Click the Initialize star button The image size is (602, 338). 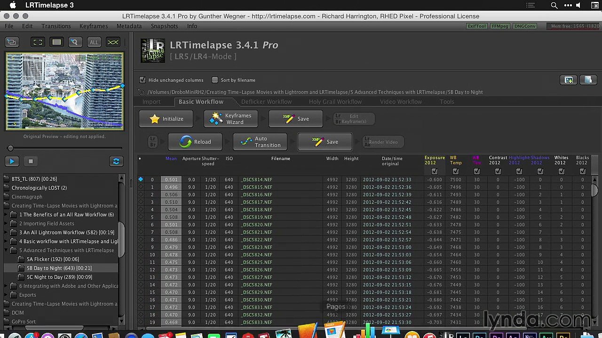click(x=167, y=119)
